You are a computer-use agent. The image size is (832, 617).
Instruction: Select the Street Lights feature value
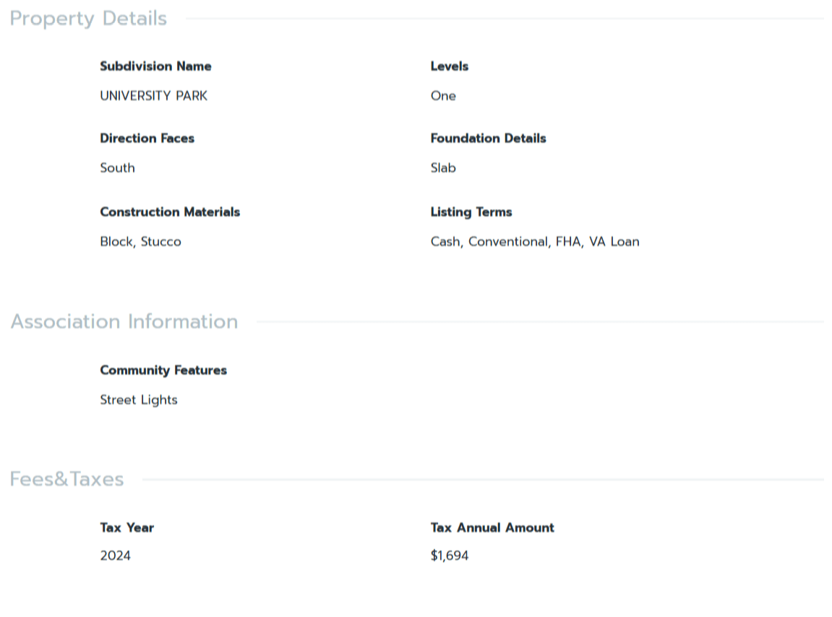click(138, 400)
